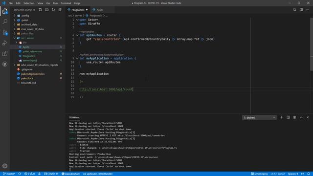313x176 pixels.
Task: Click the master branch indicator in status bar
Action: (9, 174)
